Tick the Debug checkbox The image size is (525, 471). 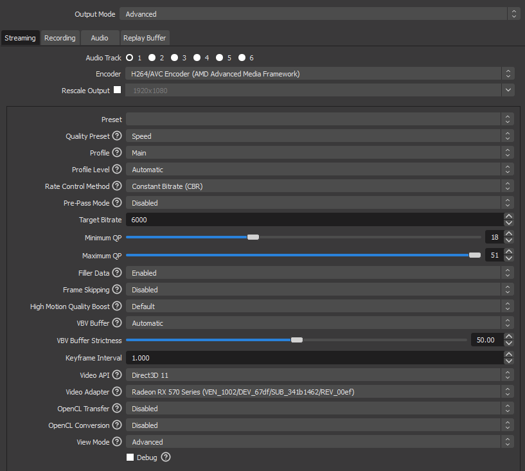point(130,458)
